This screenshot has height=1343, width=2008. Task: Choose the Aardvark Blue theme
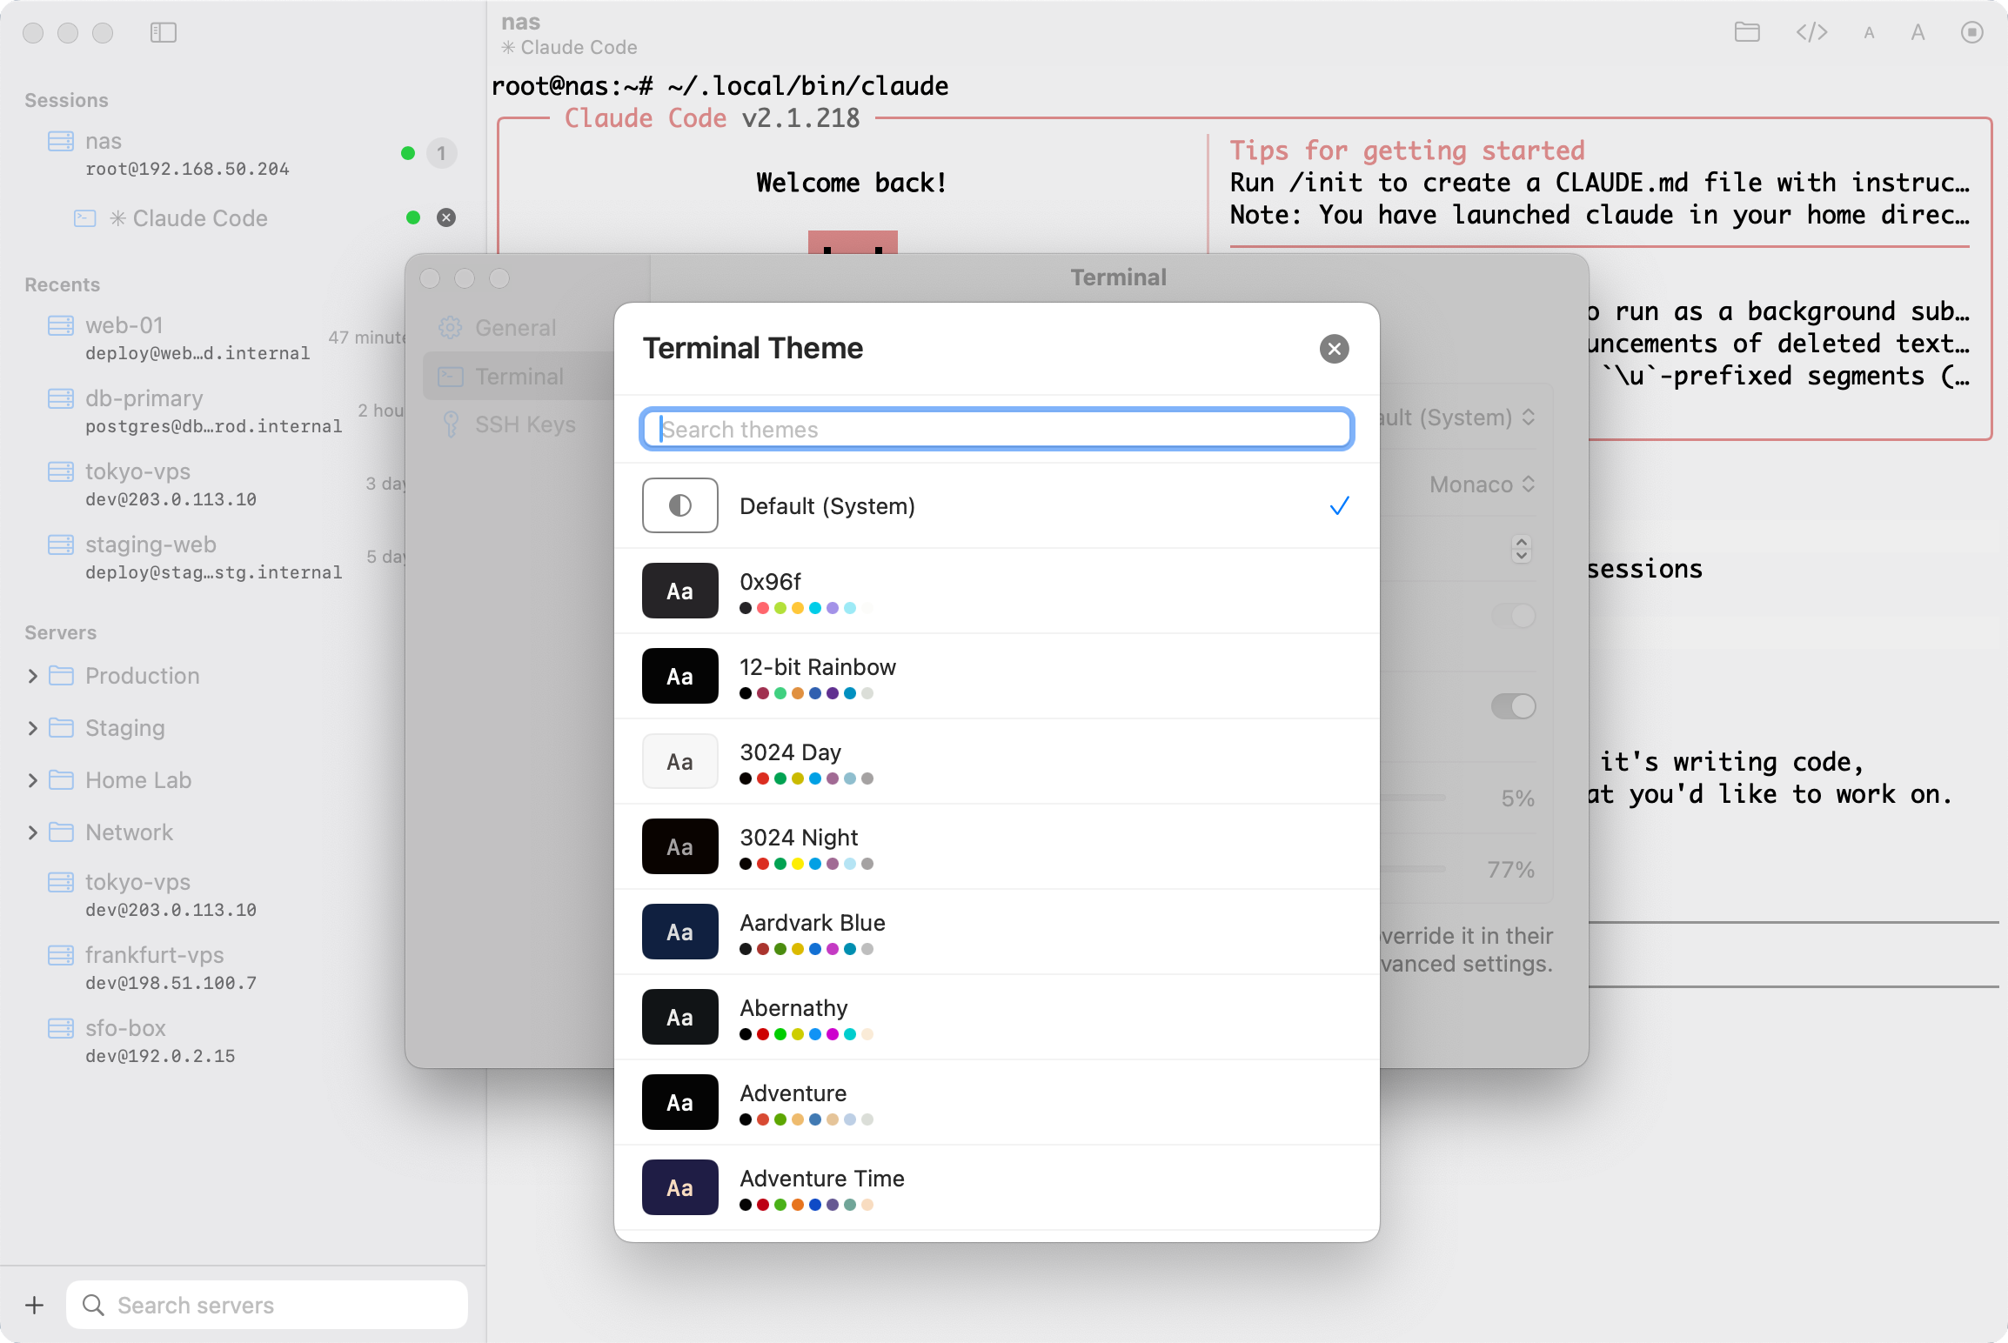[x=997, y=932]
